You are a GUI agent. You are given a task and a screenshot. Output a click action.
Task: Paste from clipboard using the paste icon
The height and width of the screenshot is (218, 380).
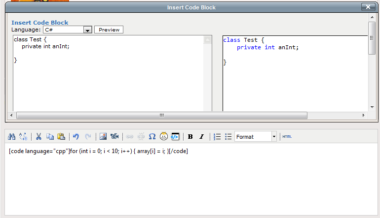[61, 137]
